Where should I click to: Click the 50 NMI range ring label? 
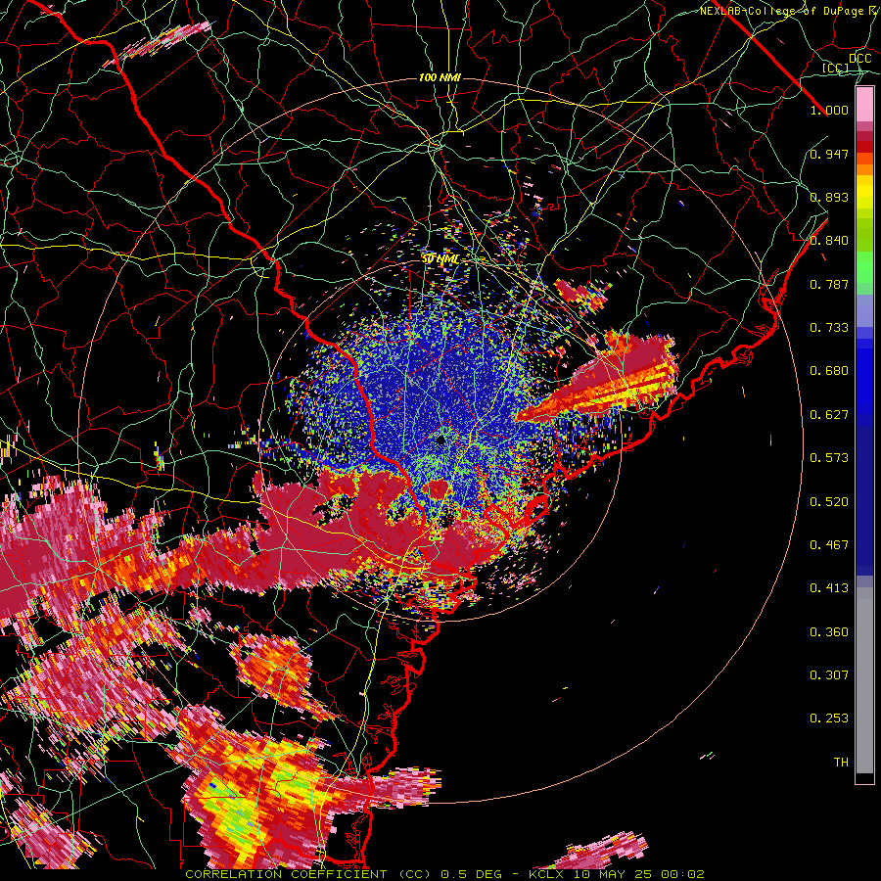tap(440, 259)
